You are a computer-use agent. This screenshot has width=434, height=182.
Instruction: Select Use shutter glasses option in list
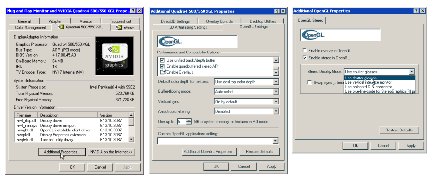tap(380, 78)
